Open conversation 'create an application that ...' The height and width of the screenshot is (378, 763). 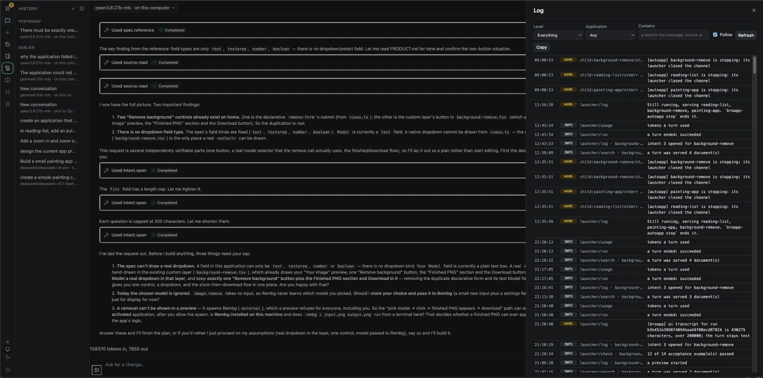49,121
